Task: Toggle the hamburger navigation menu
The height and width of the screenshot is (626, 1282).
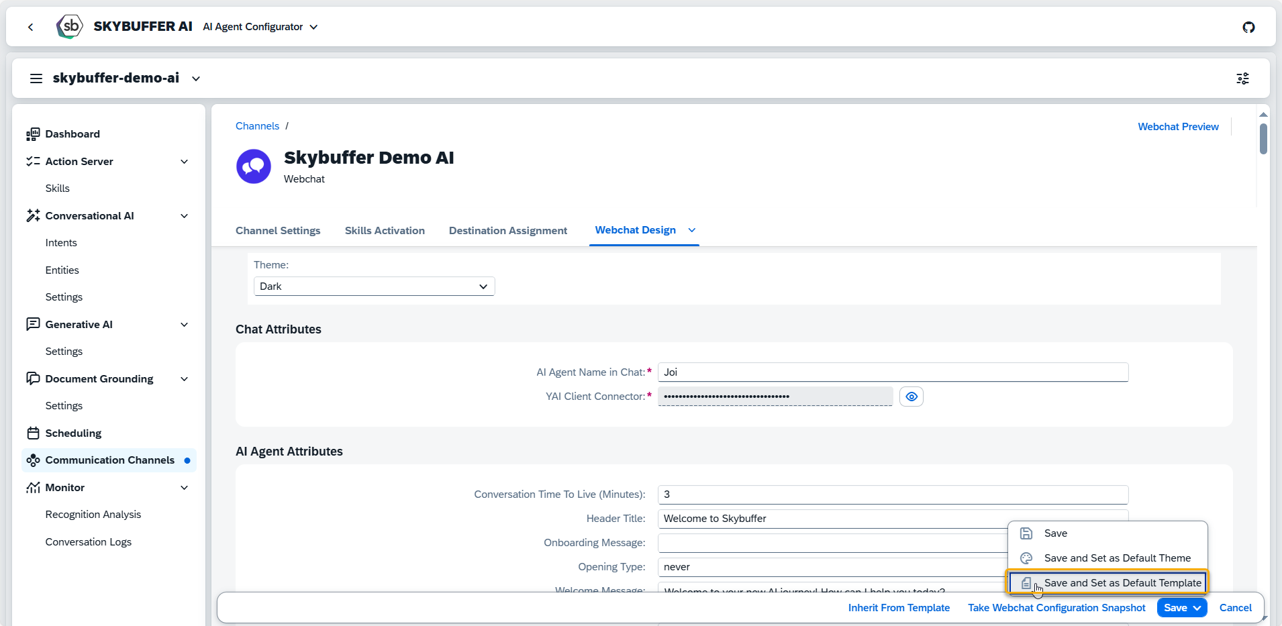Action: [x=36, y=79]
